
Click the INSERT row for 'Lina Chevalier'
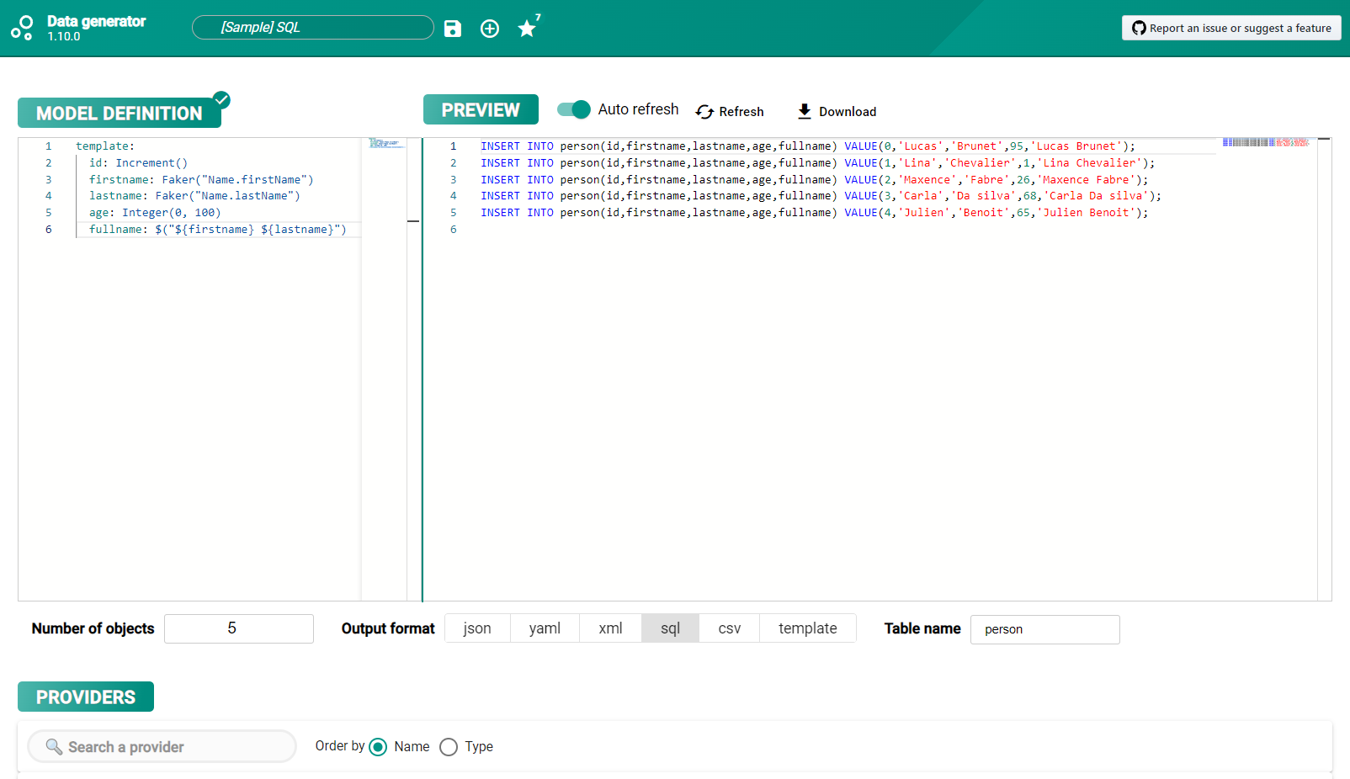(x=817, y=163)
